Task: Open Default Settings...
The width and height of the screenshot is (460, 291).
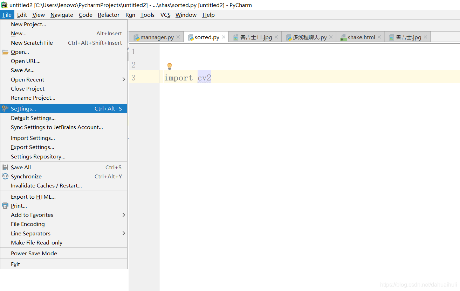Action: coord(63,118)
